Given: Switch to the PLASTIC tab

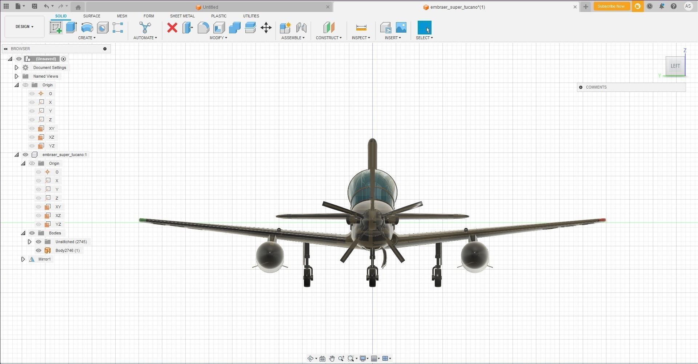Looking at the screenshot, I should (x=218, y=16).
